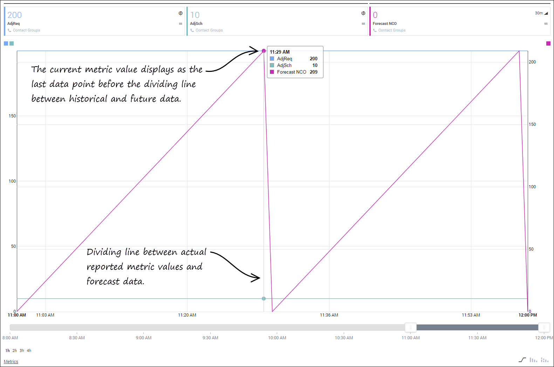Toggle the teal AdjSch legend square
The width and height of the screenshot is (554, 367).
(12, 43)
